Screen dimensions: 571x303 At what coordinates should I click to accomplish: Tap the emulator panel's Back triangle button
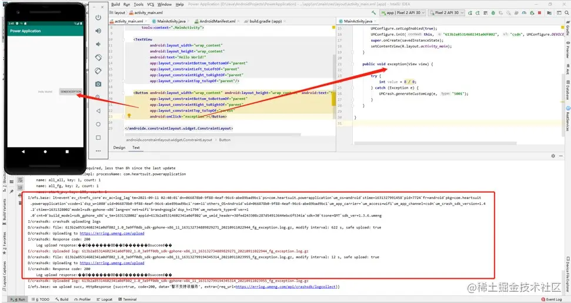click(x=98, y=111)
